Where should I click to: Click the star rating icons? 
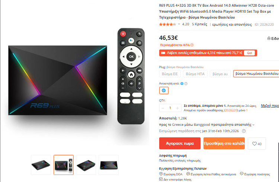coord(167,25)
